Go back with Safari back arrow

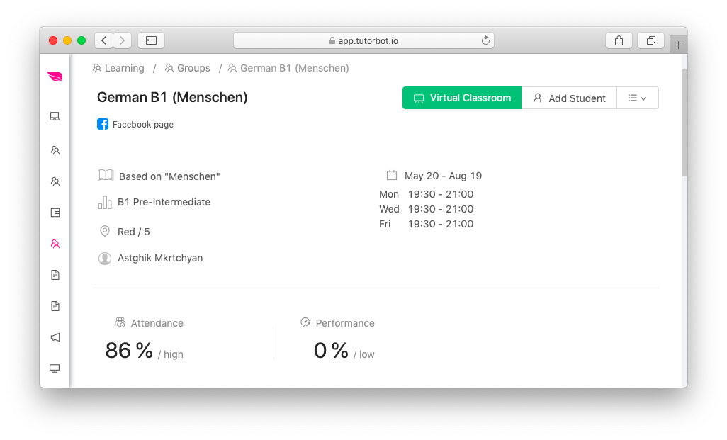(x=104, y=40)
